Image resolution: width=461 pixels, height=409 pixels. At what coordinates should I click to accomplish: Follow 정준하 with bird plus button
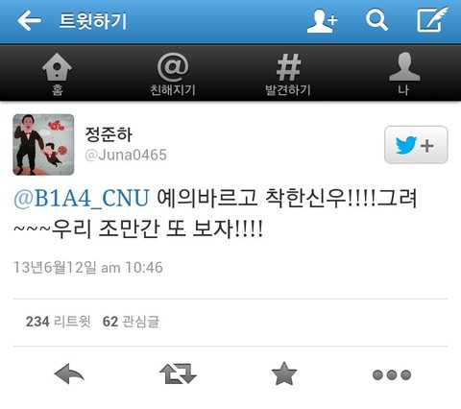[416, 145]
